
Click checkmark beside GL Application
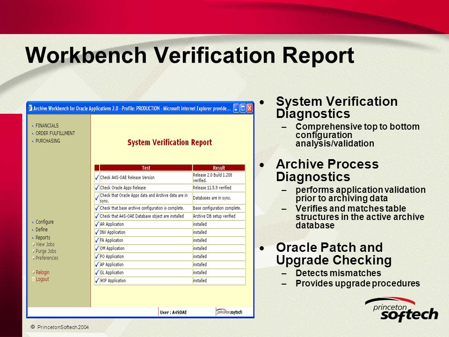[97, 272]
